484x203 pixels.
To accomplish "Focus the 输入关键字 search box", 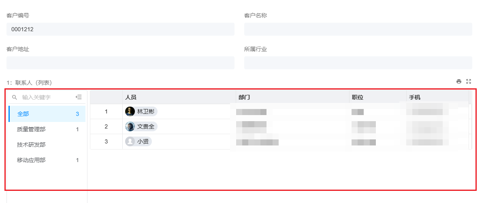I will click(45, 97).
